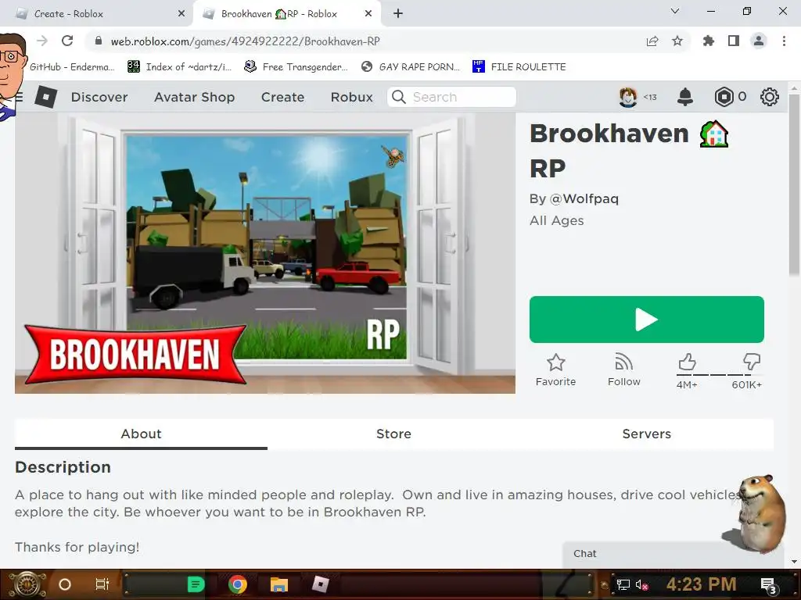Open the Chrome extensions puzzle icon

click(709, 41)
